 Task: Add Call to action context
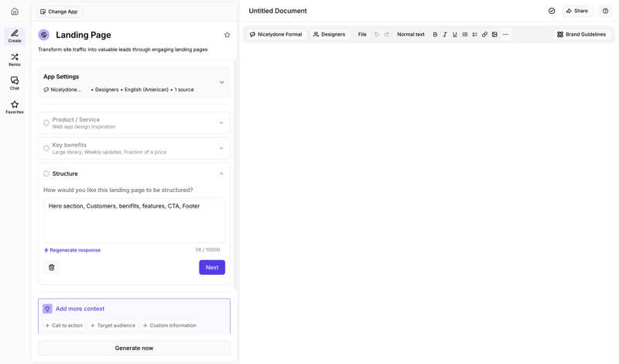pyautogui.click(x=64, y=325)
